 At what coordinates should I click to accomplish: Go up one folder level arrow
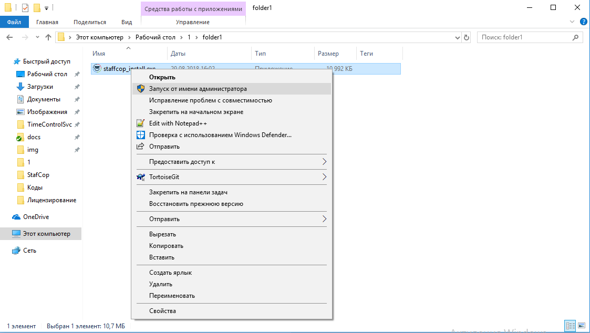click(48, 37)
